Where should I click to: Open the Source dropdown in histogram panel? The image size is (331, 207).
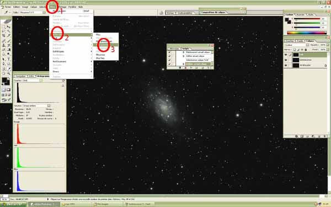[37, 105]
